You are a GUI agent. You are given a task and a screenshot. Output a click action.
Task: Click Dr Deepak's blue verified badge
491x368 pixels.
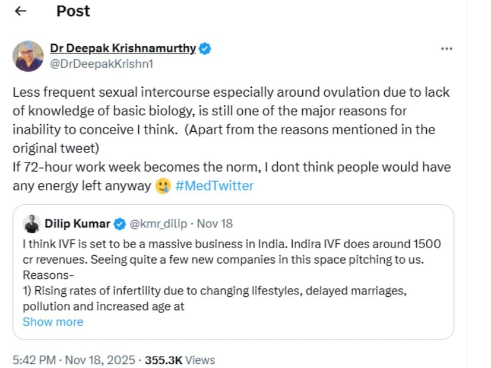click(x=205, y=49)
